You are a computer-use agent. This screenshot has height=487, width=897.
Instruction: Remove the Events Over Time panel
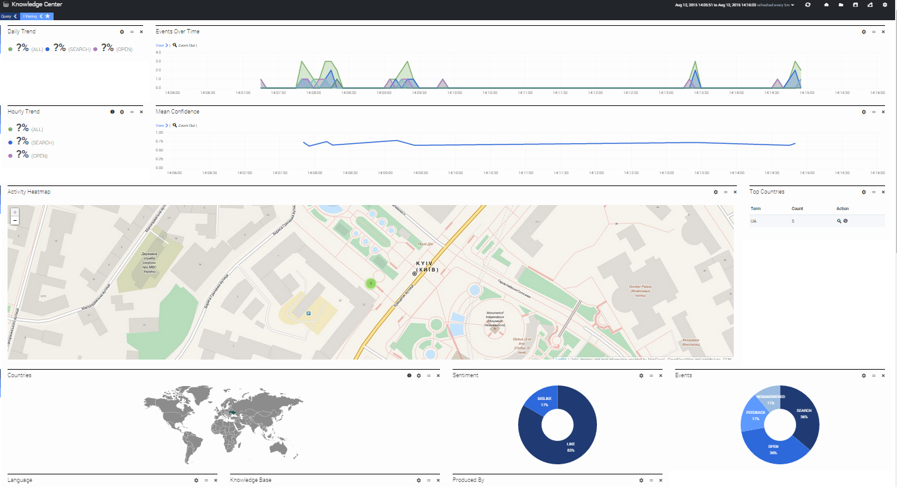883,32
